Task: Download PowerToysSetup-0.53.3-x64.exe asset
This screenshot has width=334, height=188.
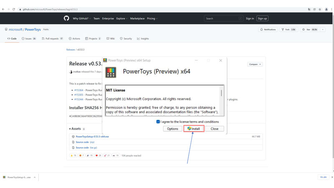Action: point(92,137)
